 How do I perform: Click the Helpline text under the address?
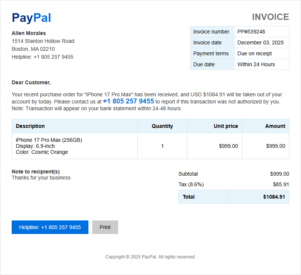[x=43, y=57]
